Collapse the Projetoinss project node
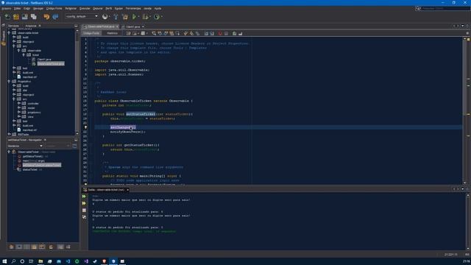Viewport: 471px width, 265px height. point(9,82)
